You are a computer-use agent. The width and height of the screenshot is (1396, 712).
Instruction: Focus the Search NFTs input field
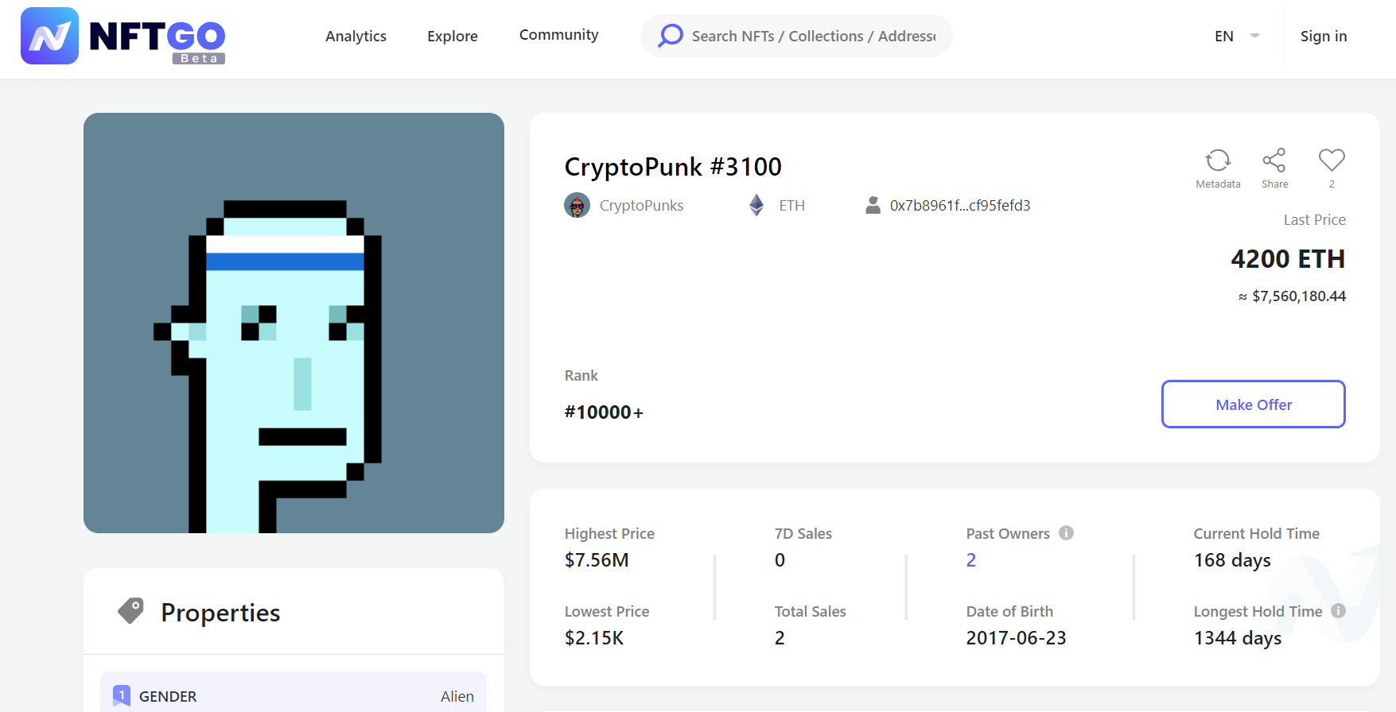coord(814,36)
